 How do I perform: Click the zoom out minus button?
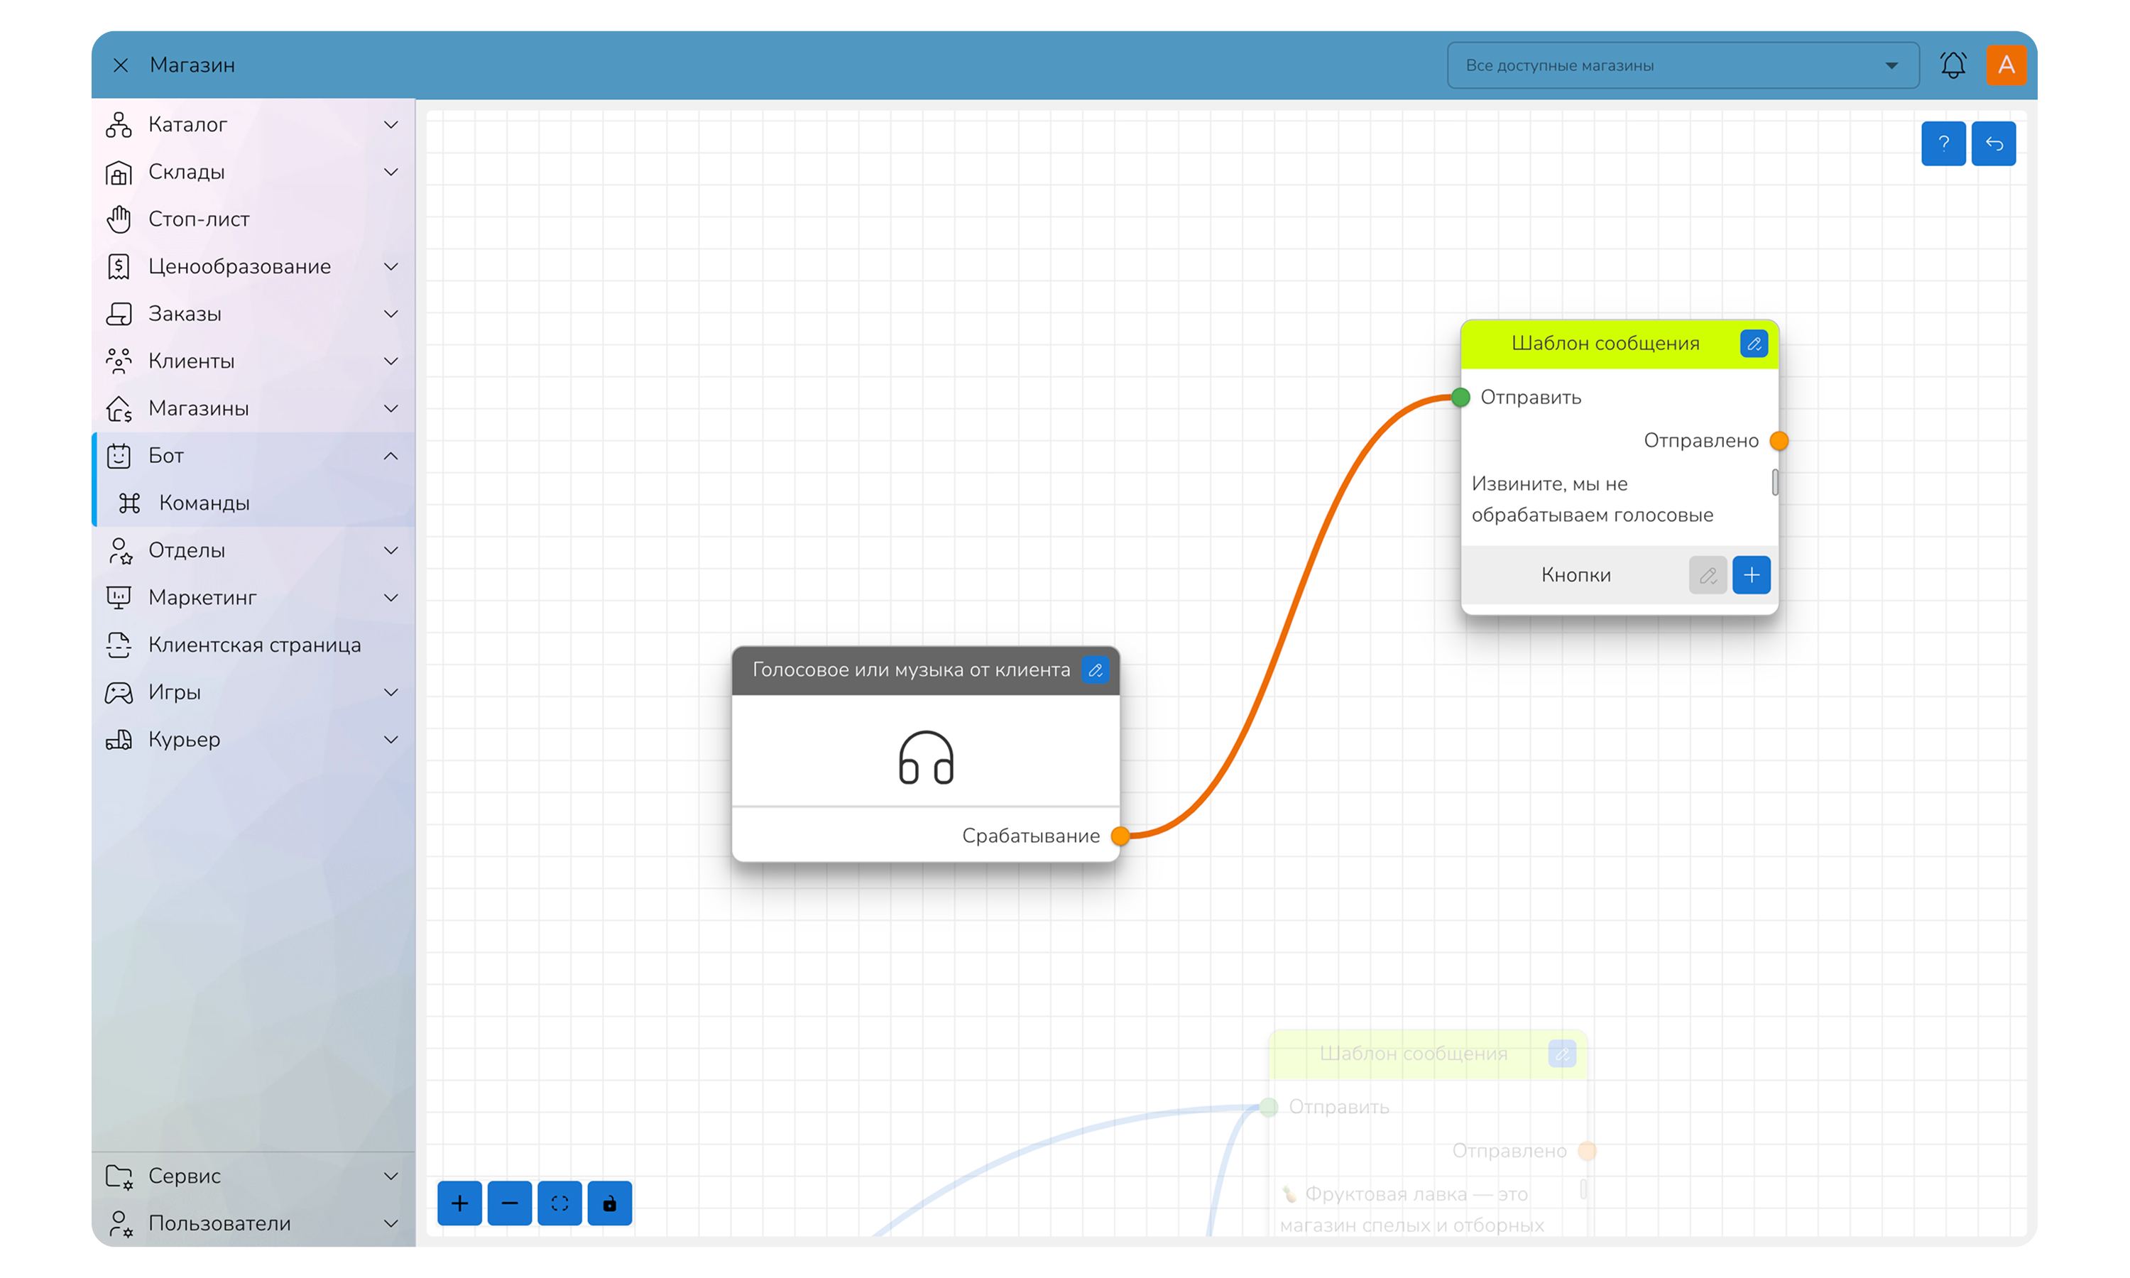(x=509, y=1203)
